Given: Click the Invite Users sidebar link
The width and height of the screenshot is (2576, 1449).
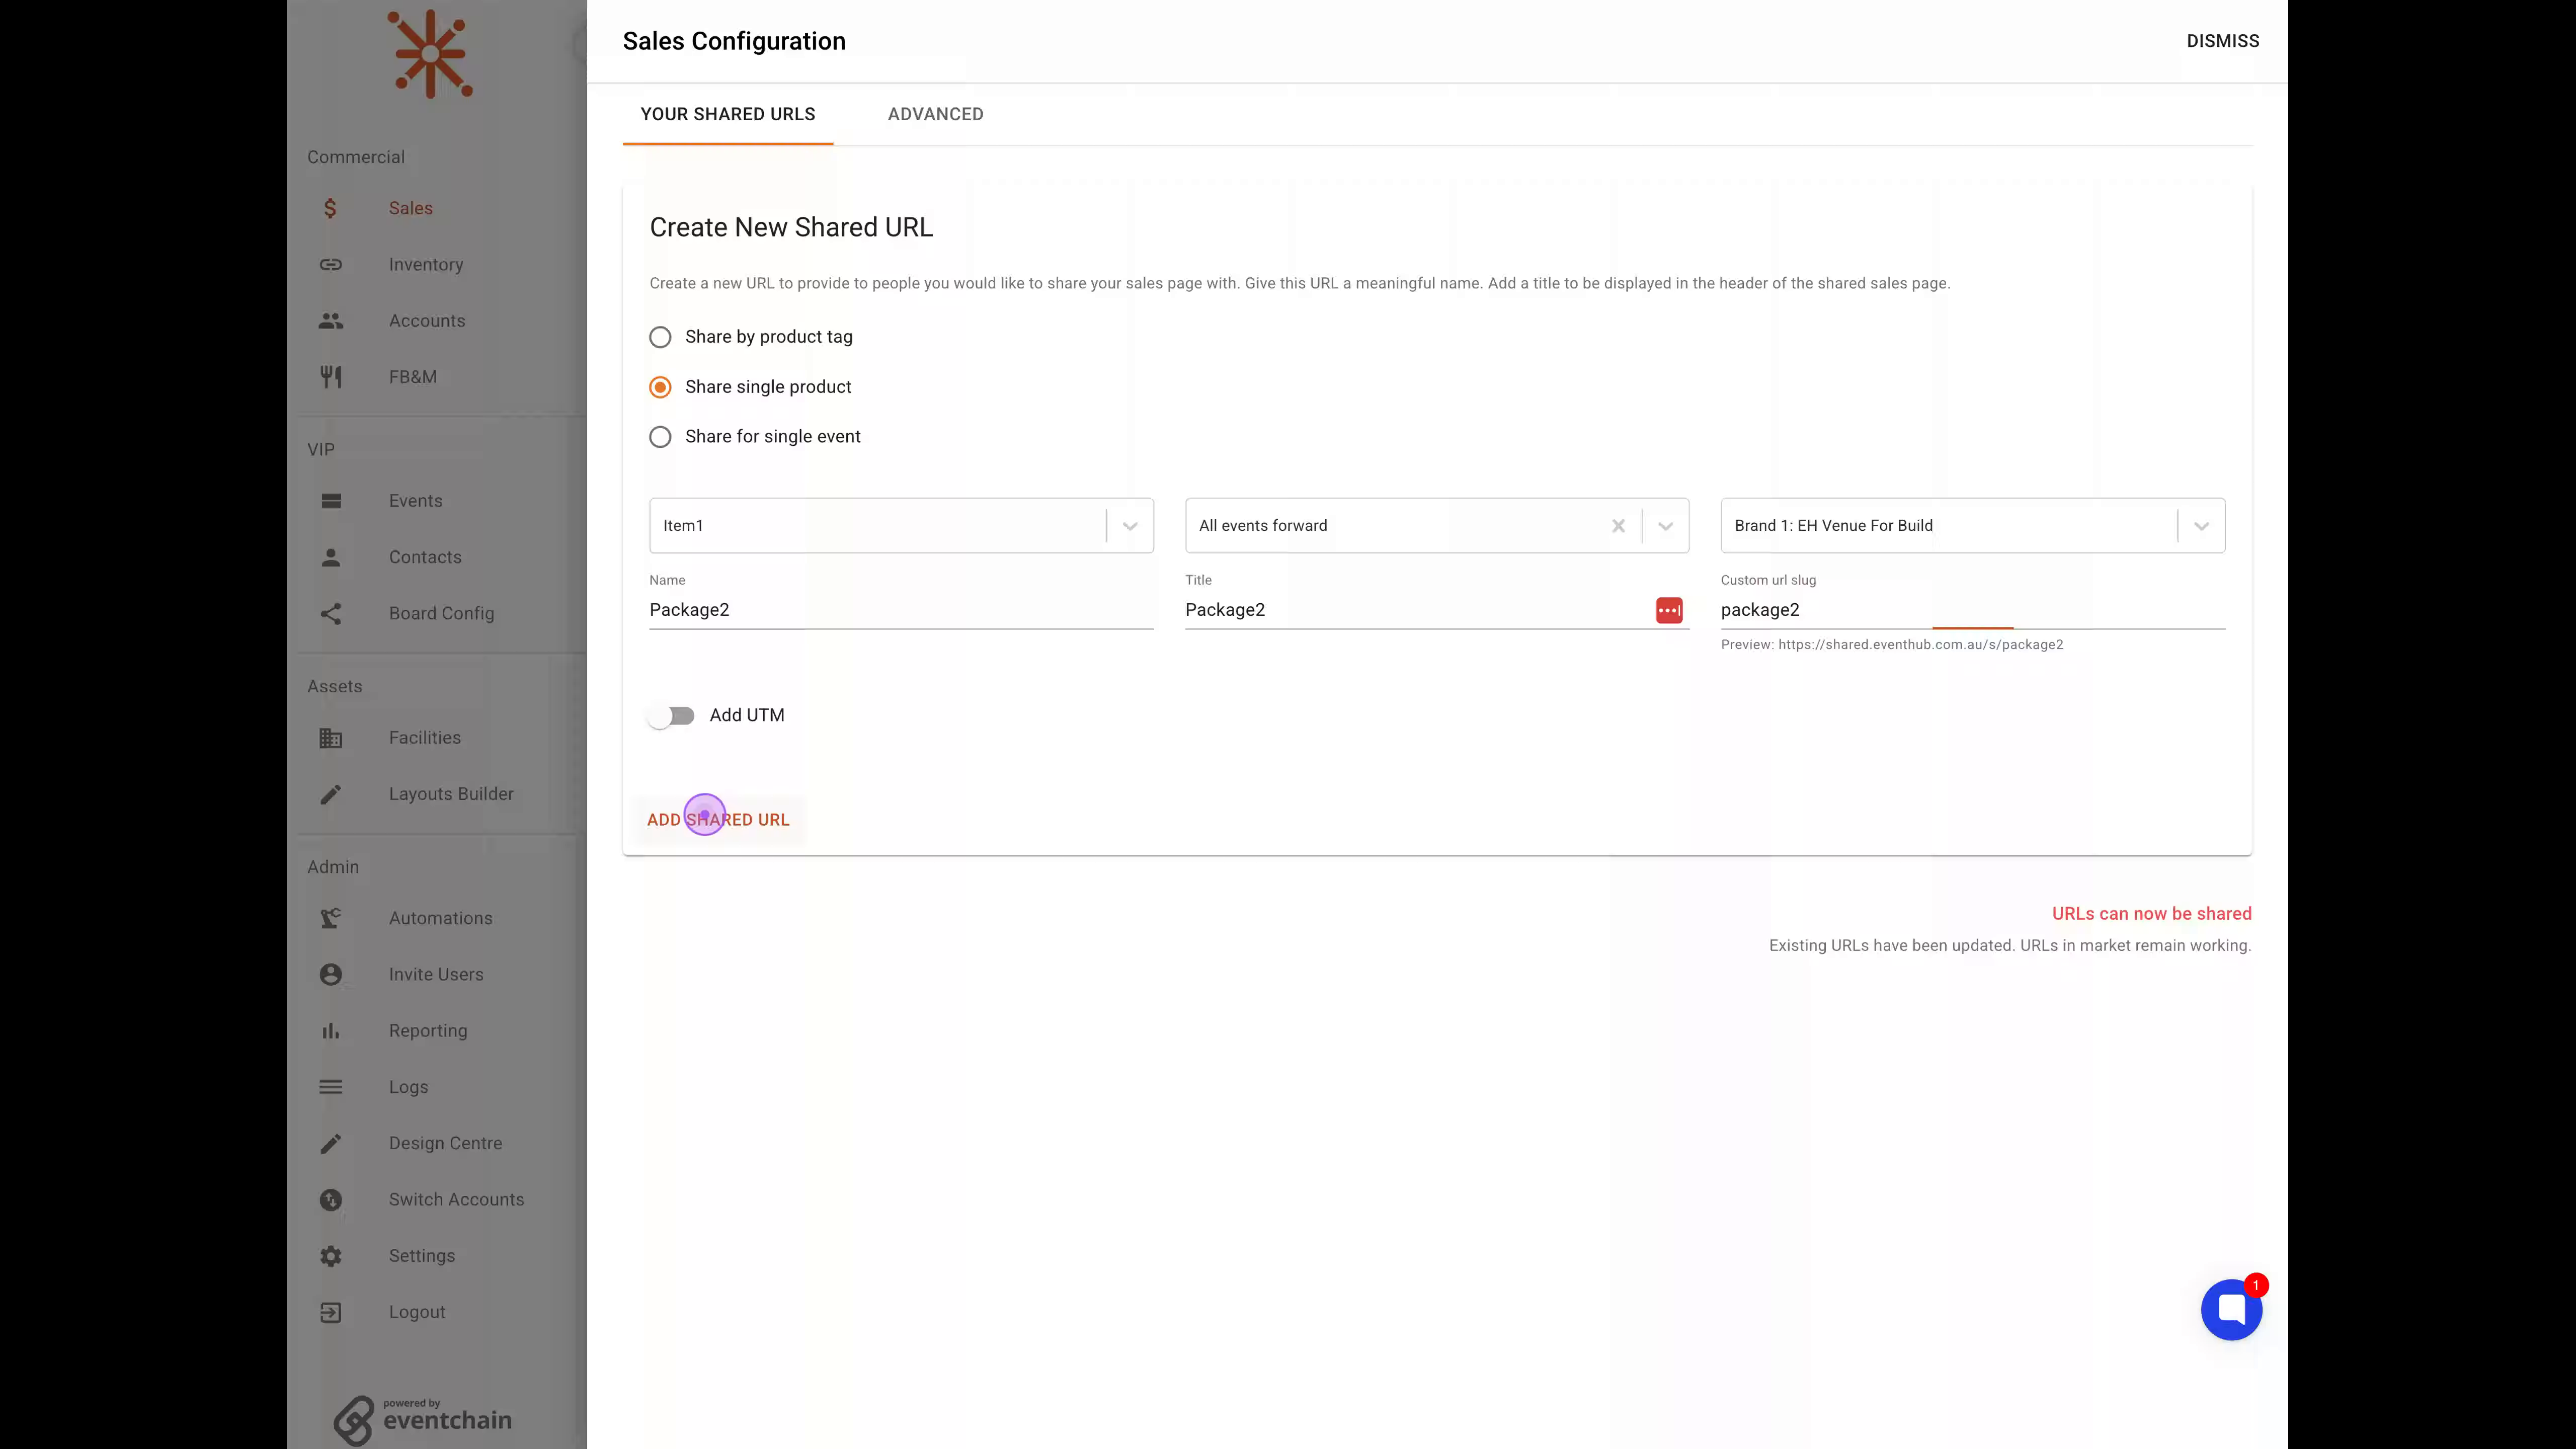Looking at the screenshot, I should click(x=436, y=974).
